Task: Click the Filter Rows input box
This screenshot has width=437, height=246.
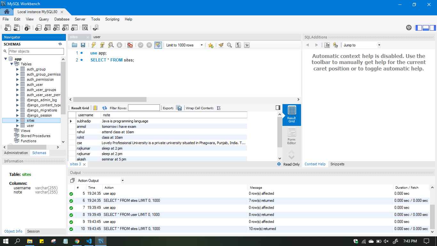Action: (x=144, y=108)
